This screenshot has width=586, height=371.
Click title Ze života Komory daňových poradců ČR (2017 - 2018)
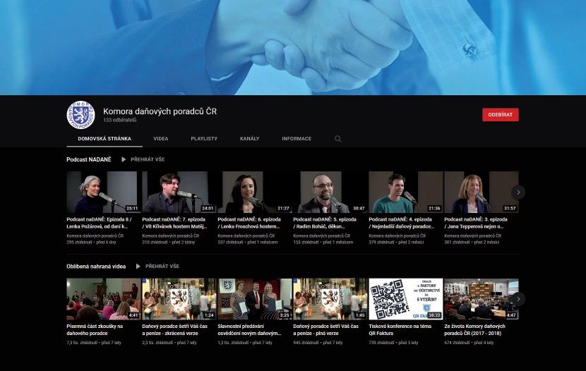[475, 329]
